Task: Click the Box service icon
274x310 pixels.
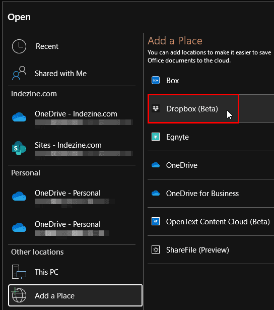Action: (x=156, y=80)
